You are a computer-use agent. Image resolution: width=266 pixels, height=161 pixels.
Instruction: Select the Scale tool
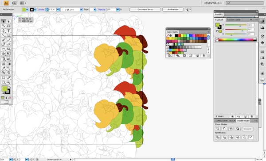[8, 49]
